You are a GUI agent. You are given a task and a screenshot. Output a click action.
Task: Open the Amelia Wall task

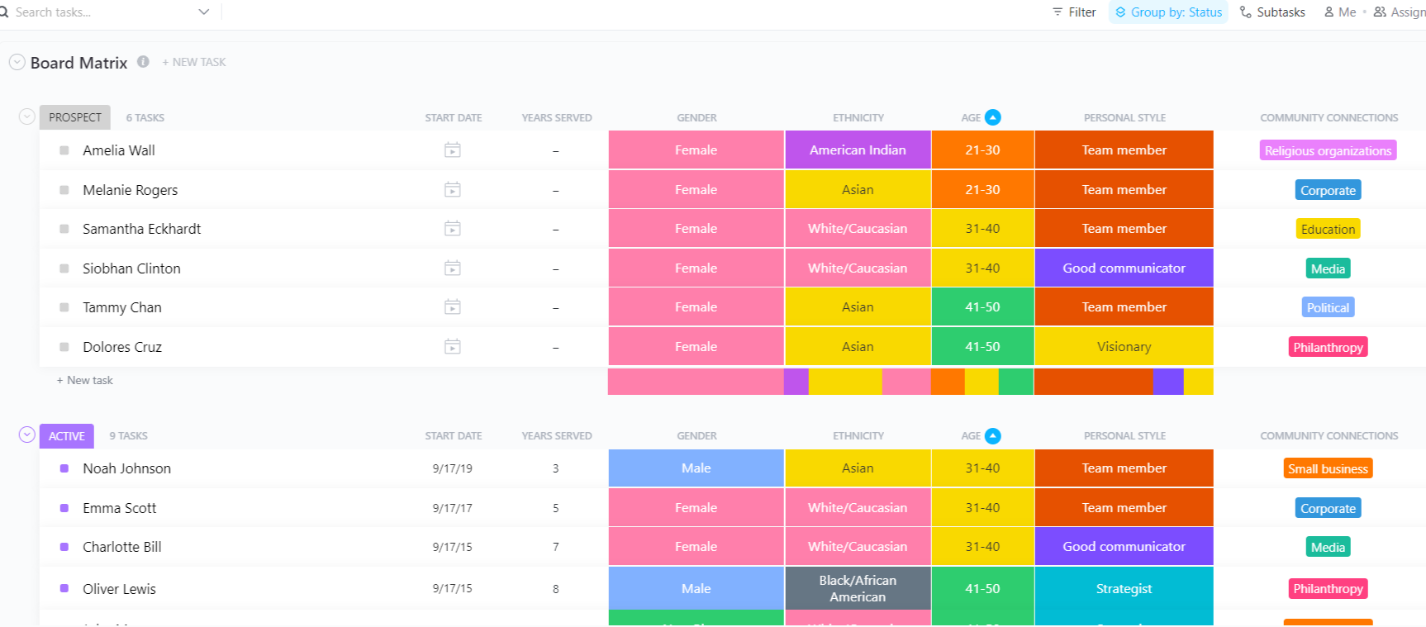(x=119, y=150)
